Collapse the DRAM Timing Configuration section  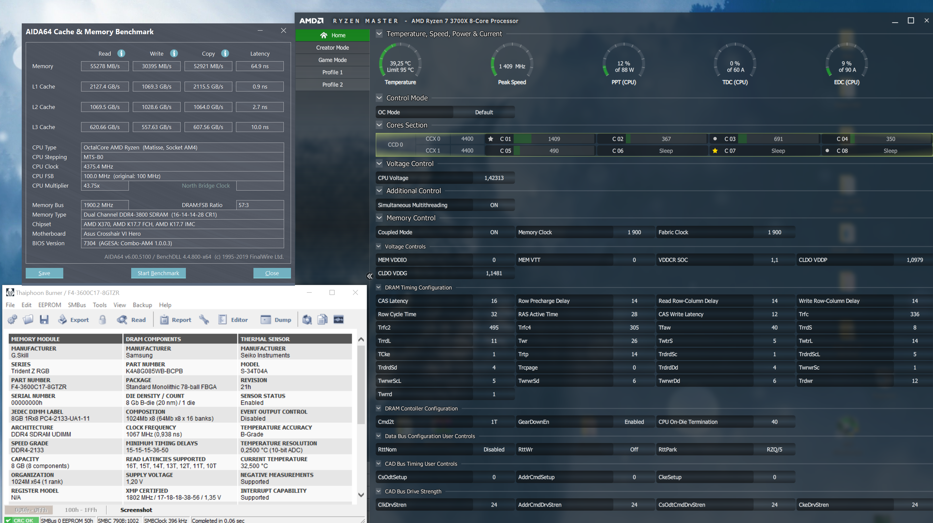378,287
